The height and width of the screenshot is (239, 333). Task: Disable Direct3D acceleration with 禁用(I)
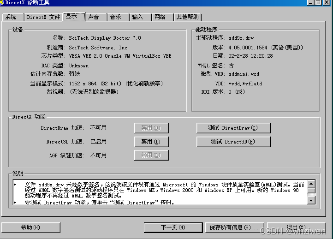coord(151,142)
